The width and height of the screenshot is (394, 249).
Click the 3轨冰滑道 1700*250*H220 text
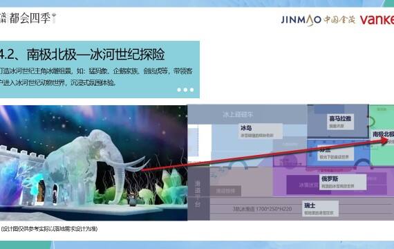pos(262,209)
